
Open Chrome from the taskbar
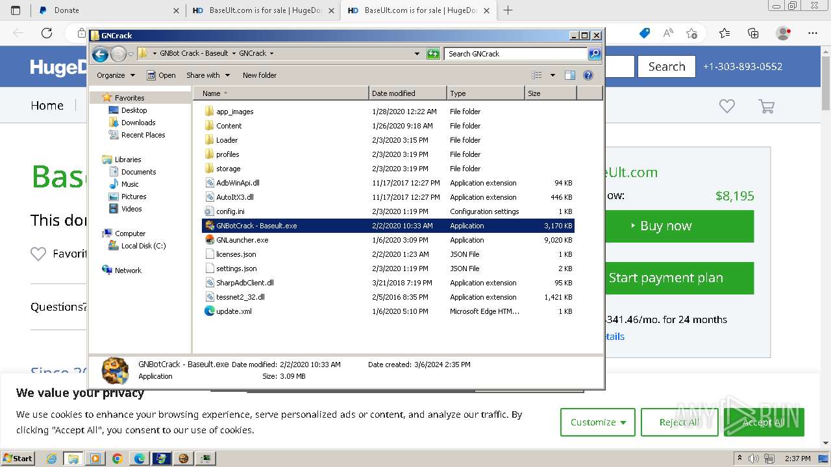click(118, 459)
